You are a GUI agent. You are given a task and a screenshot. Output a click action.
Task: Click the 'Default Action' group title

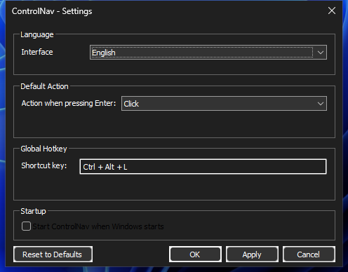[x=44, y=86]
